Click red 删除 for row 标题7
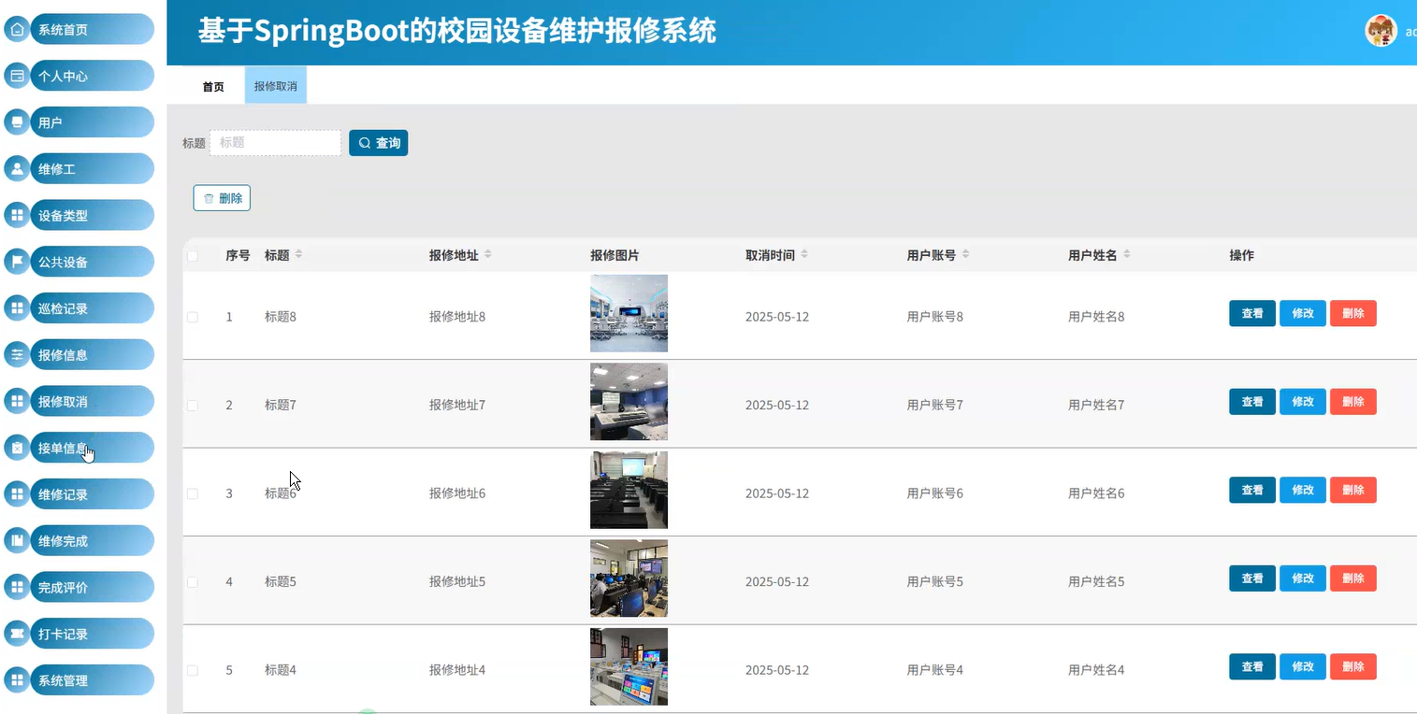The height and width of the screenshot is (714, 1417). tap(1352, 402)
